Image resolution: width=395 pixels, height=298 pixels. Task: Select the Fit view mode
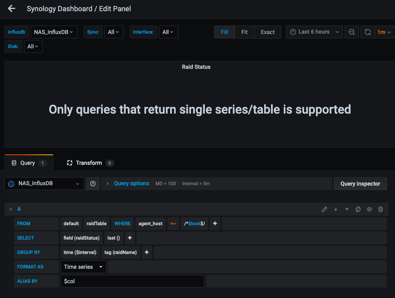point(244,32)
